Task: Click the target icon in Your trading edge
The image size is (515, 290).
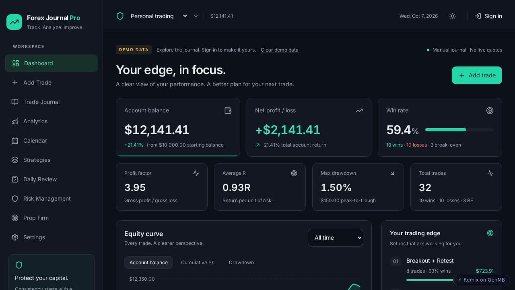Action: (490, 233)
